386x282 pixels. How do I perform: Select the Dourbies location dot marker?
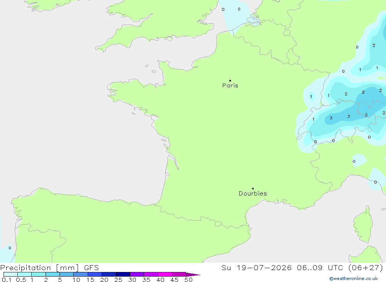pos(253,189)
